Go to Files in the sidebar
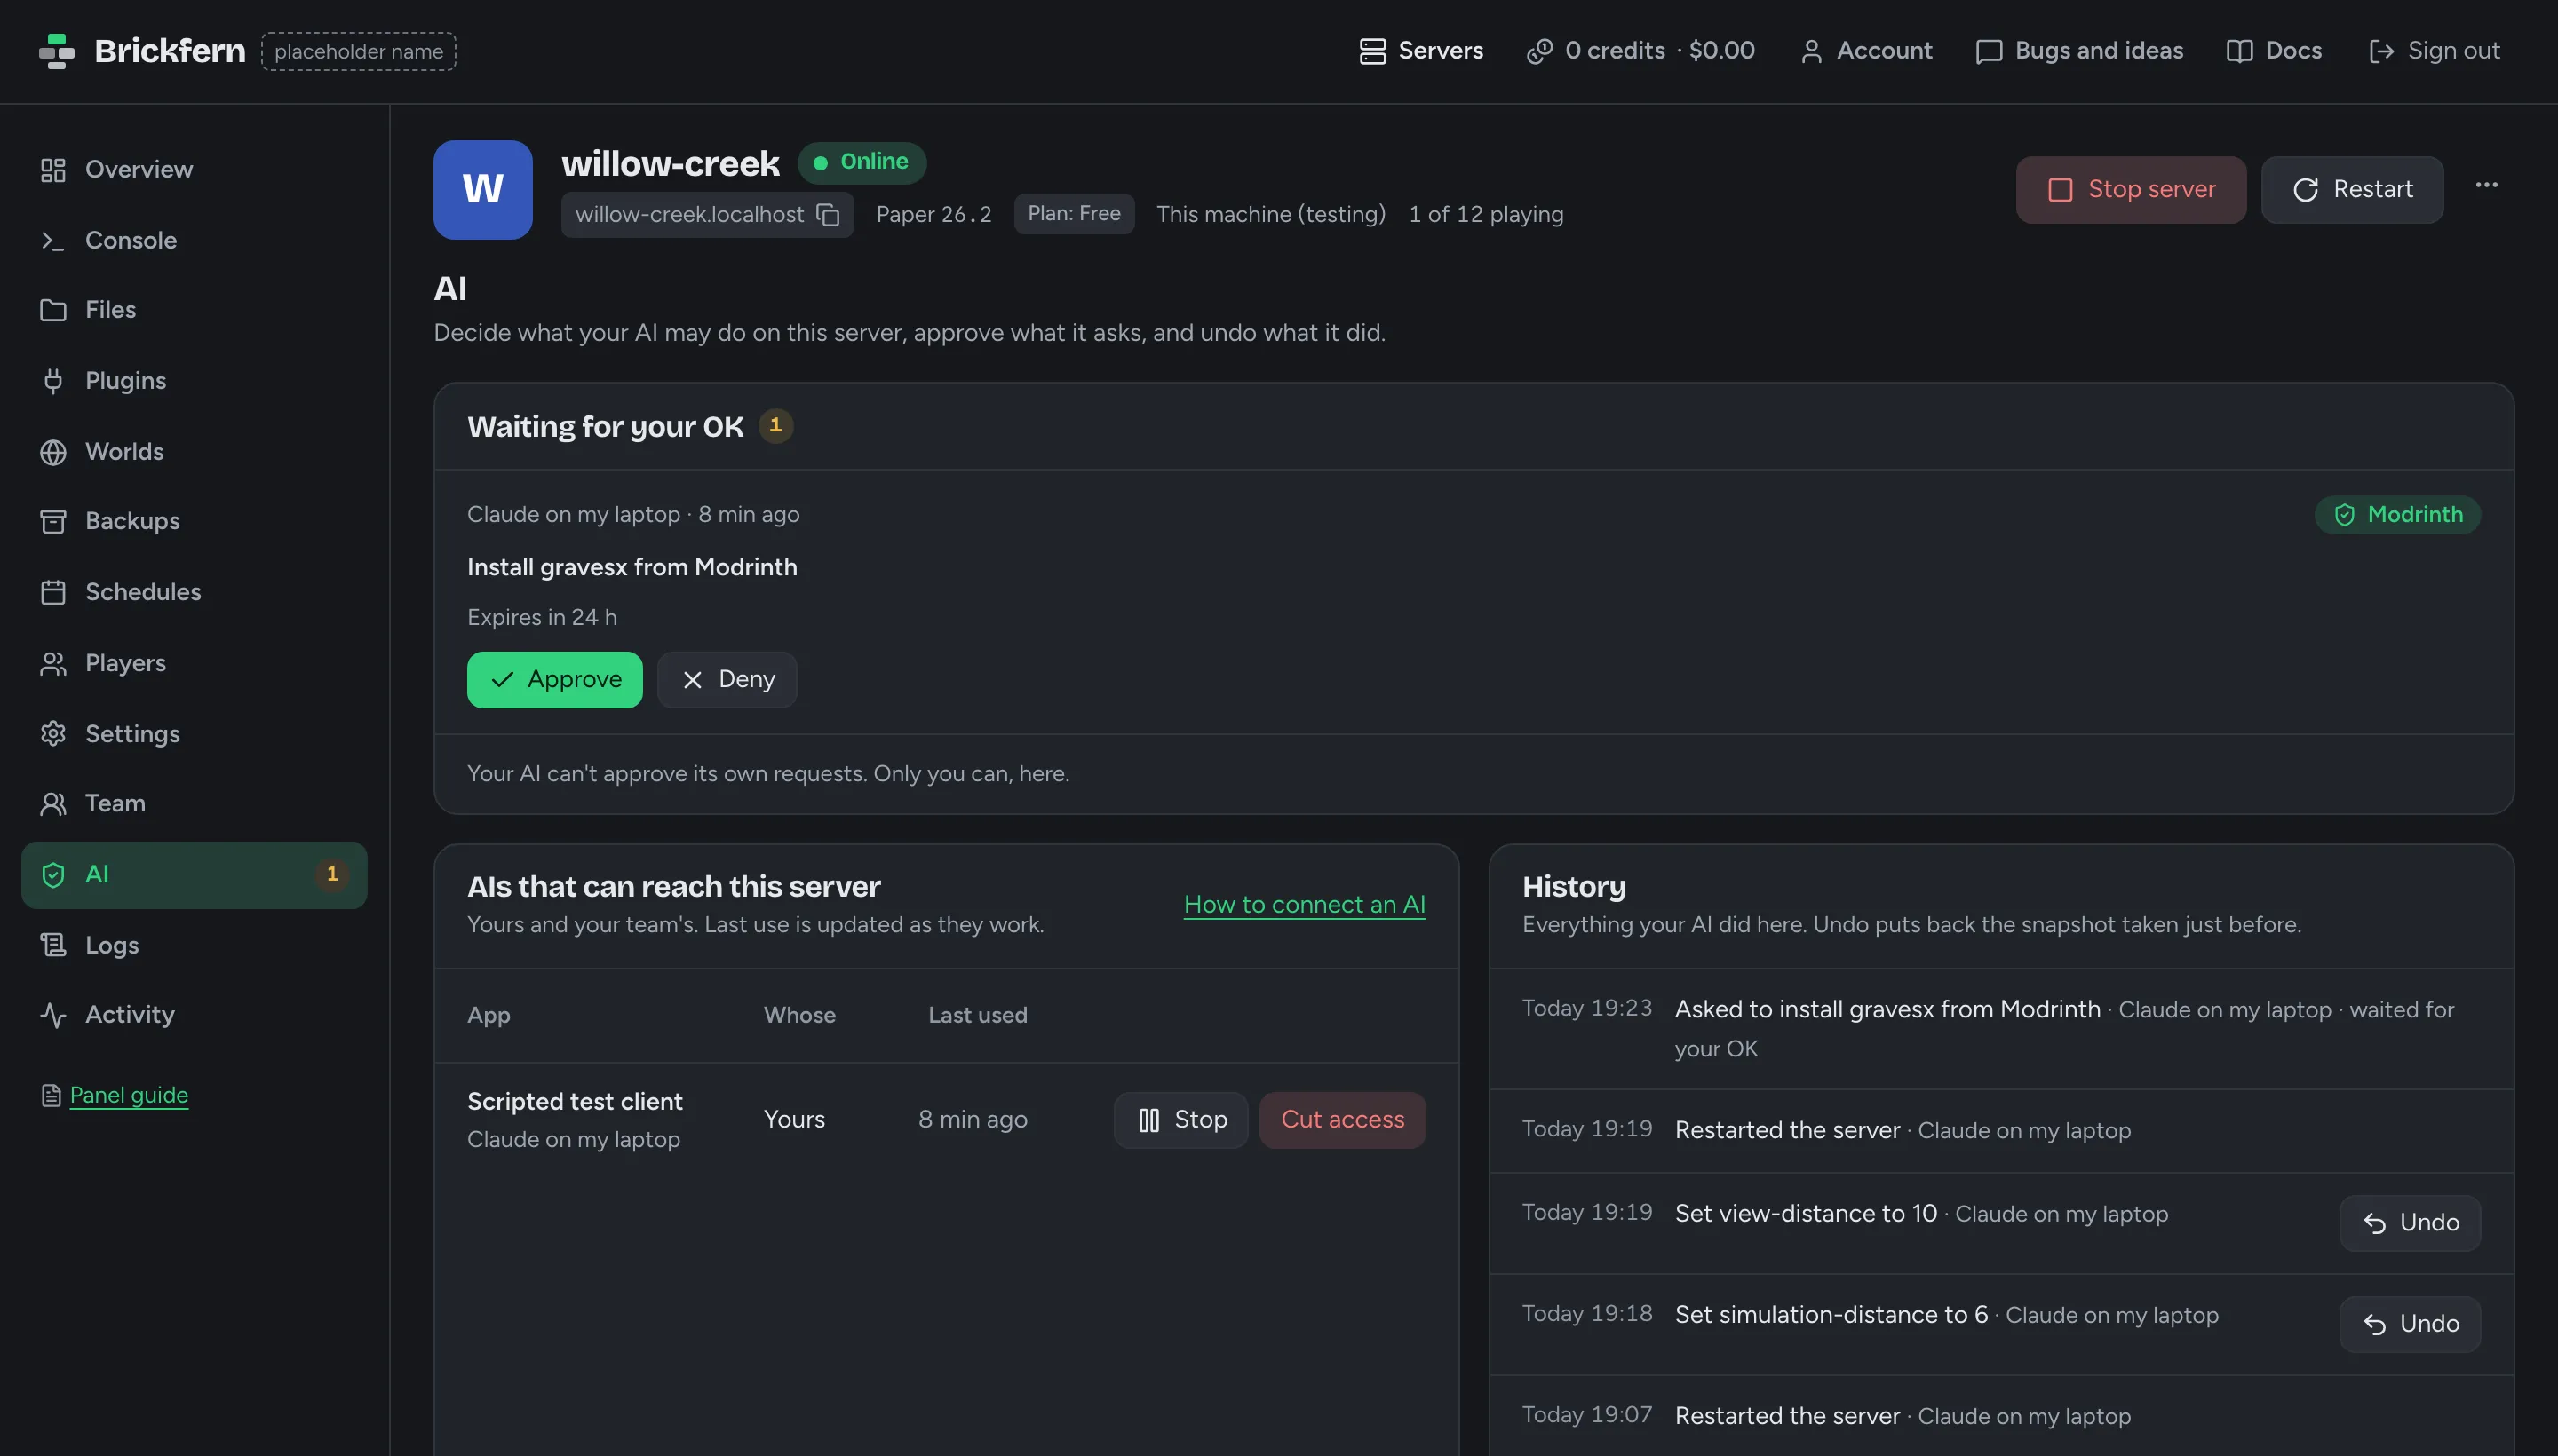Screen dimensions: 2558x1456 tap(195, 310)
